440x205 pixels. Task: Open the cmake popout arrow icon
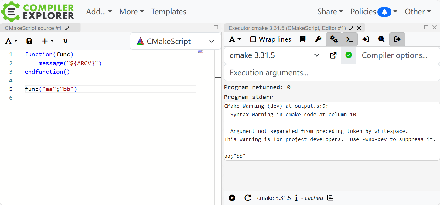(333, 55)
